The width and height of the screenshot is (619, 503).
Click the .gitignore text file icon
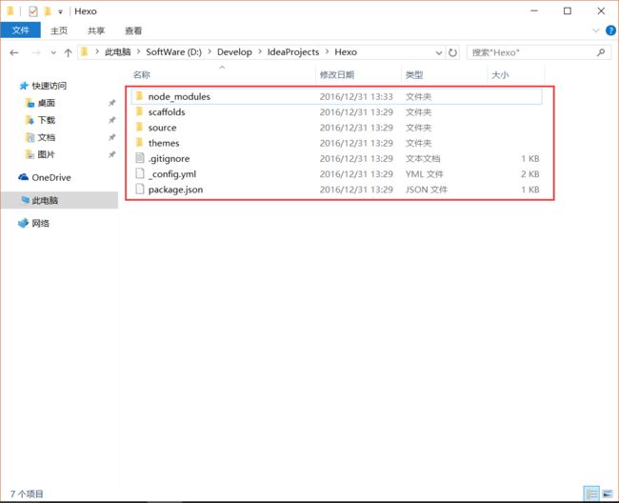coord(140,158)
